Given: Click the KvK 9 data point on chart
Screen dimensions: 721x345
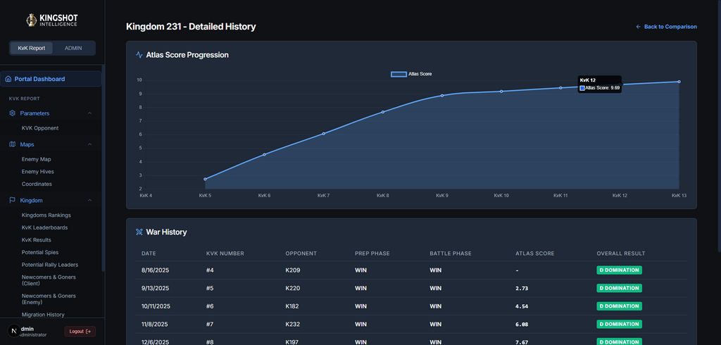Looking at the screenshot, I should click(442, 96).
